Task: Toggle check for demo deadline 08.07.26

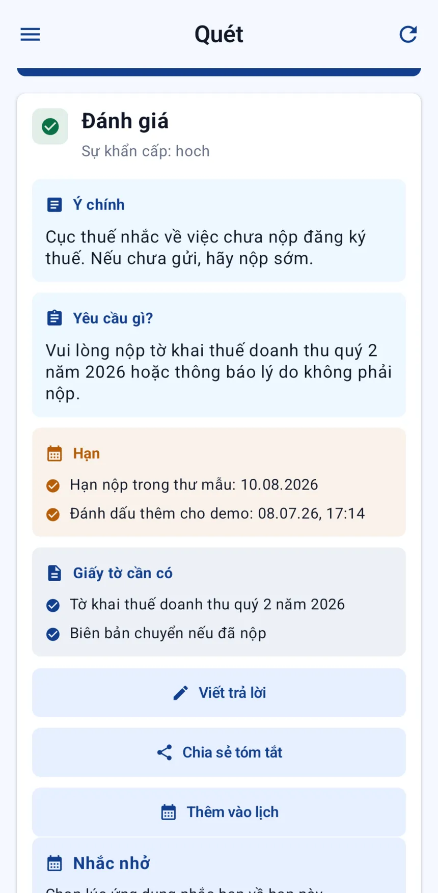Action: [53, 515]
